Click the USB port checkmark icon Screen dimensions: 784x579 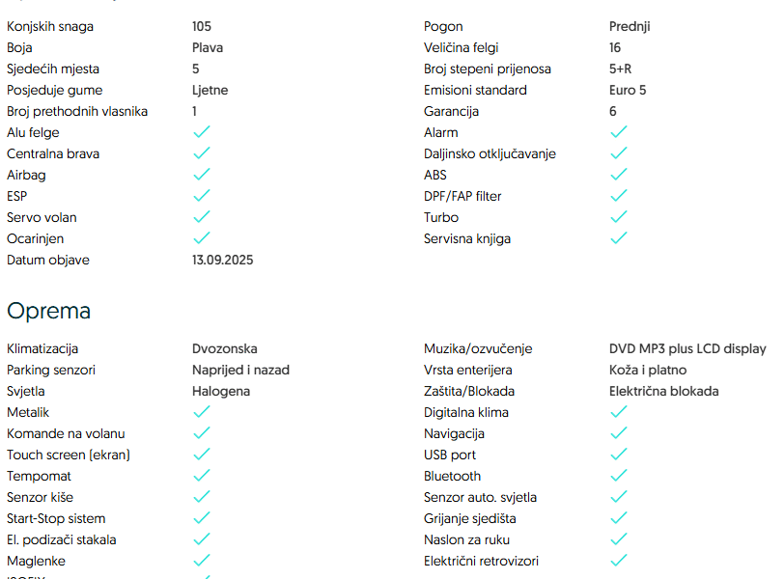(x=619, y=455)
